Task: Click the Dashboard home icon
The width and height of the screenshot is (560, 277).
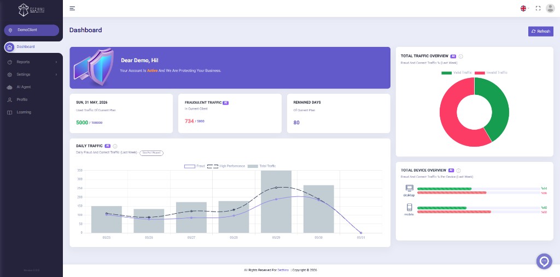Action: [10, 47]
